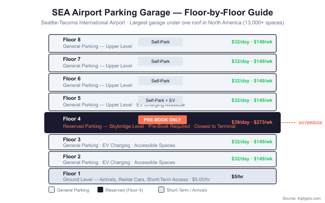Viewport: 325px width, 203px height.
Task: Click the SKYBRIDGE label beside Floor 4
Action: coord(310,123)
